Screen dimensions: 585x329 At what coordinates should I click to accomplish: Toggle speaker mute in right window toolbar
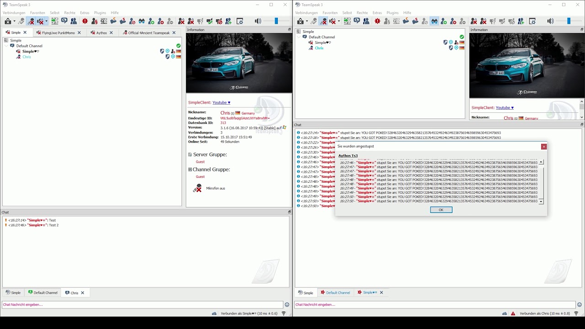click(333, 21)
